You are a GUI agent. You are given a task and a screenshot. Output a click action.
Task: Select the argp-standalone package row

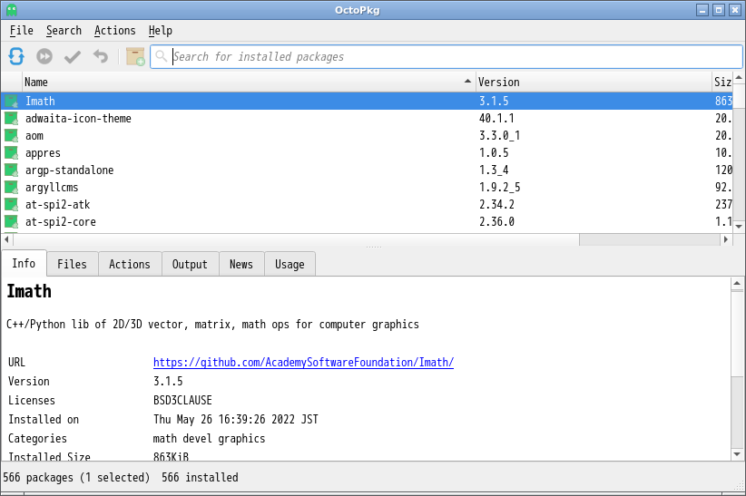click(x=367, y=170)
